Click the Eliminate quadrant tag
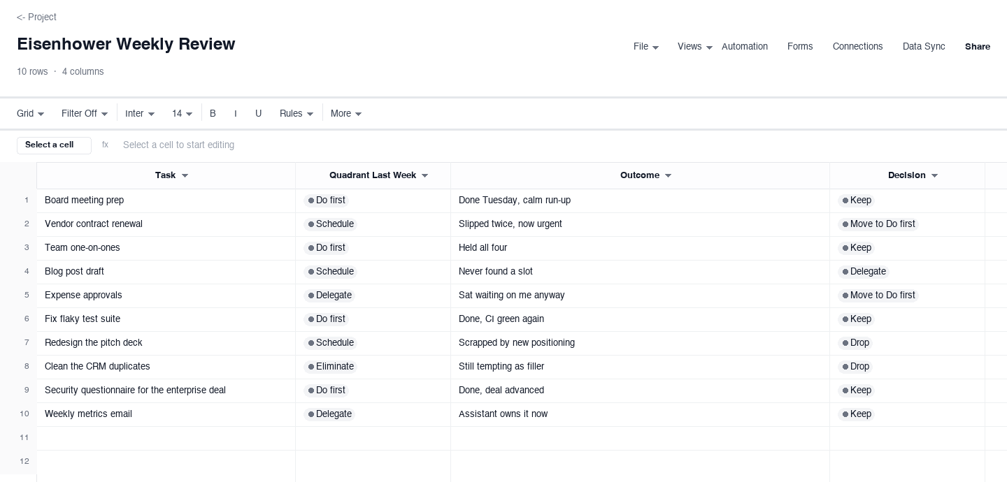The width and height of the screenshot is (1007, 482). pyautogui.click(x=331, y=367)
